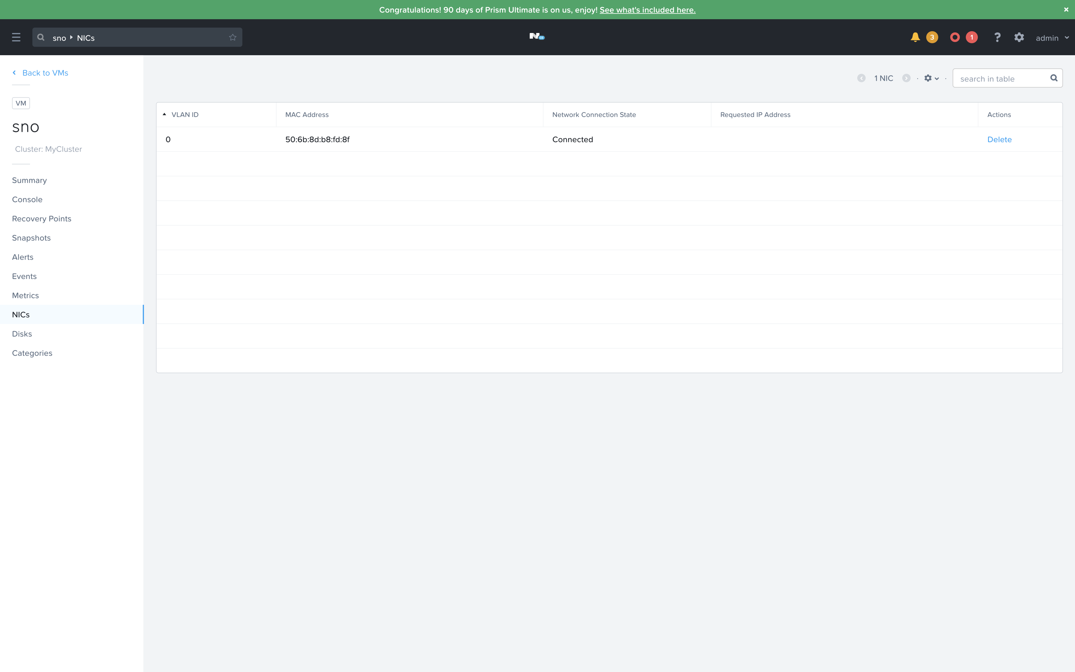1075x672 pixels.
Task: Open the settings gear in header
Action: pyautogui.click(x=1019, y=37)
